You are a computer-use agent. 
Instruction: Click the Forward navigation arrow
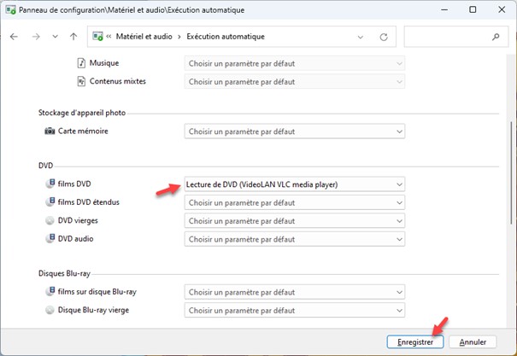click(x=35, y=37)
